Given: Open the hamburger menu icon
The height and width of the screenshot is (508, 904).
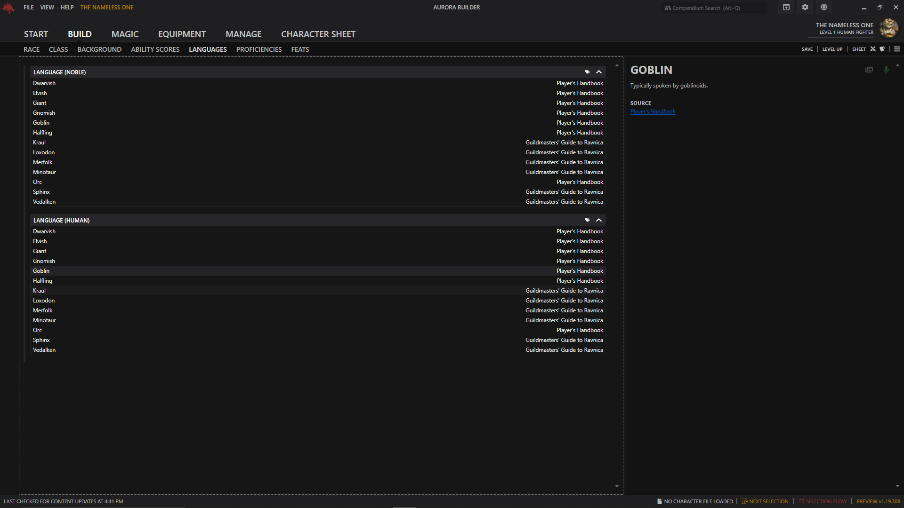Looking at the screenshot, I should coord(897,49).
